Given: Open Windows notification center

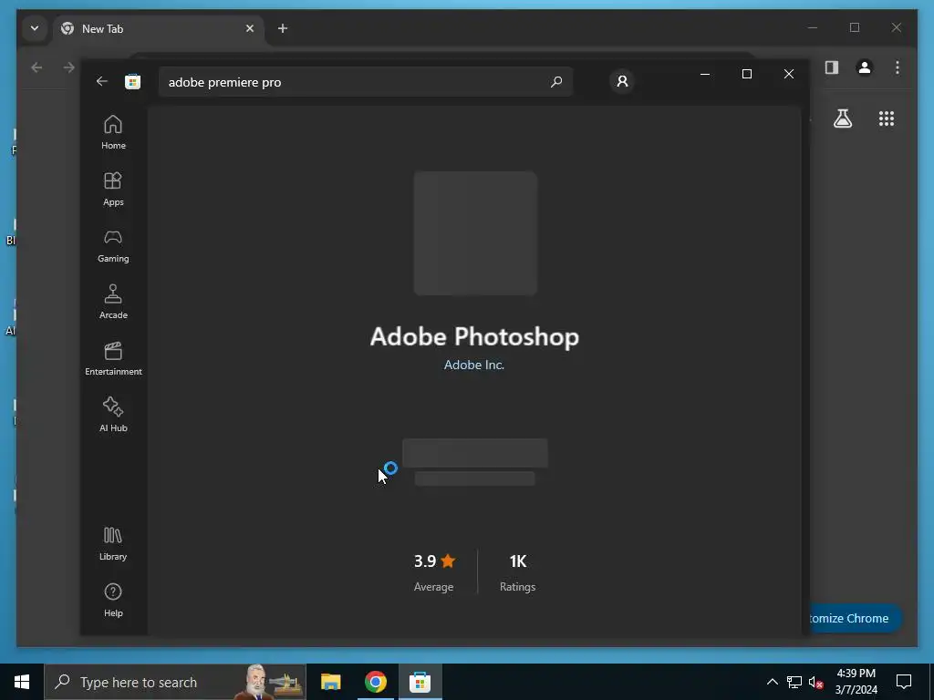Looking at the screenshot, I should pyautogui.click(x=904, y=682).
